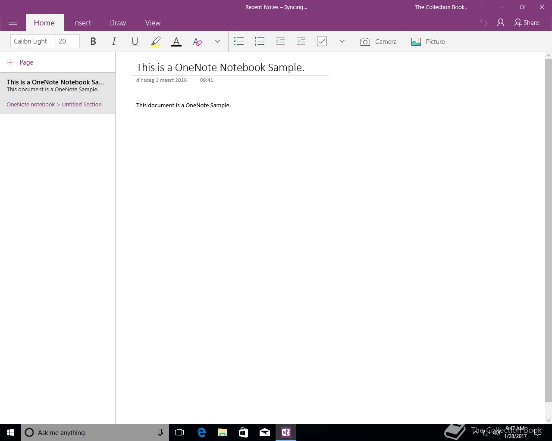Open the View tab
Viewport: 552px width, 441px height.
point(153,23)
